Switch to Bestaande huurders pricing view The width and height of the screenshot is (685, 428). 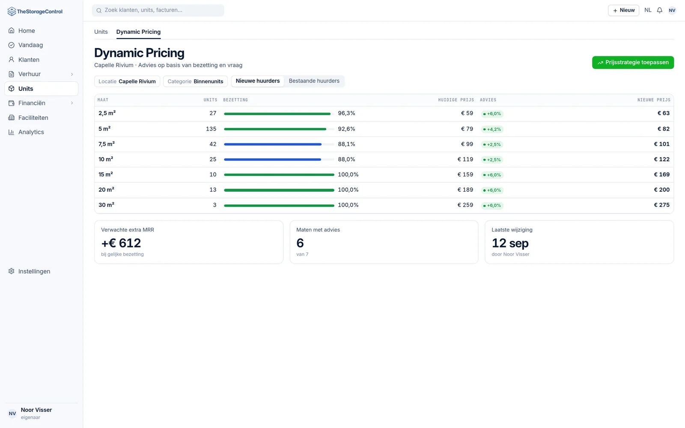coord(314,81)
